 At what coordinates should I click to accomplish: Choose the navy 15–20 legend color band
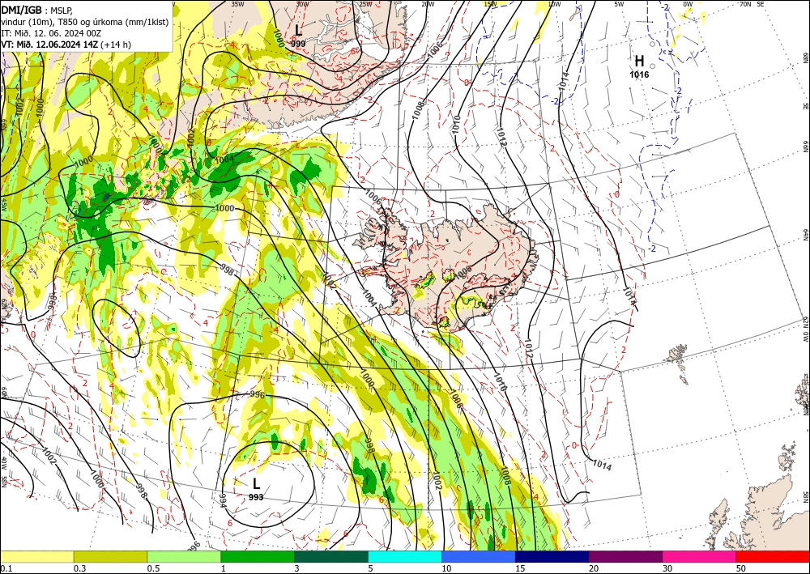click(552, 556)
